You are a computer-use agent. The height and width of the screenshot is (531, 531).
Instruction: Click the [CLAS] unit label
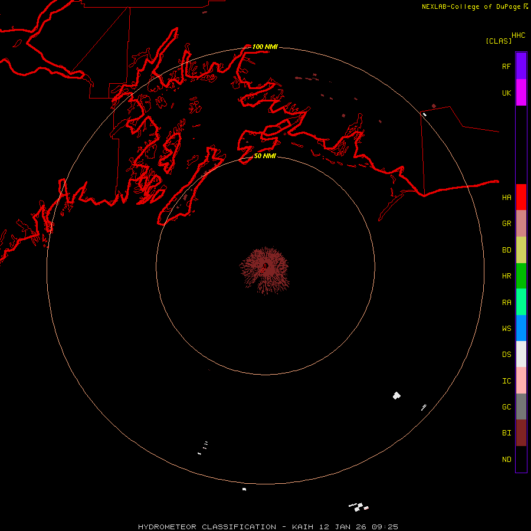[x=499, y=41]
